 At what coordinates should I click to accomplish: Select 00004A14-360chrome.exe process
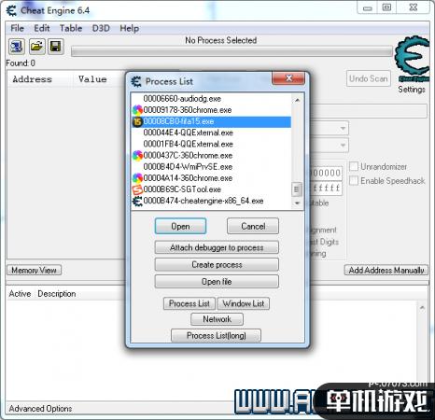tap(211, 178)
